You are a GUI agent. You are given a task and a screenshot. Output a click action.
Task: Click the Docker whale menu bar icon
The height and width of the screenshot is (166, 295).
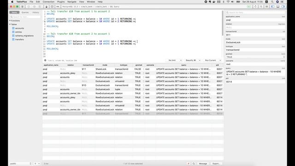(x=214, y=2)
